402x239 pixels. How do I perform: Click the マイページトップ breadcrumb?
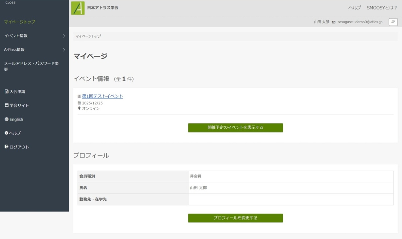pyautogui.click(x=88, y=36)
